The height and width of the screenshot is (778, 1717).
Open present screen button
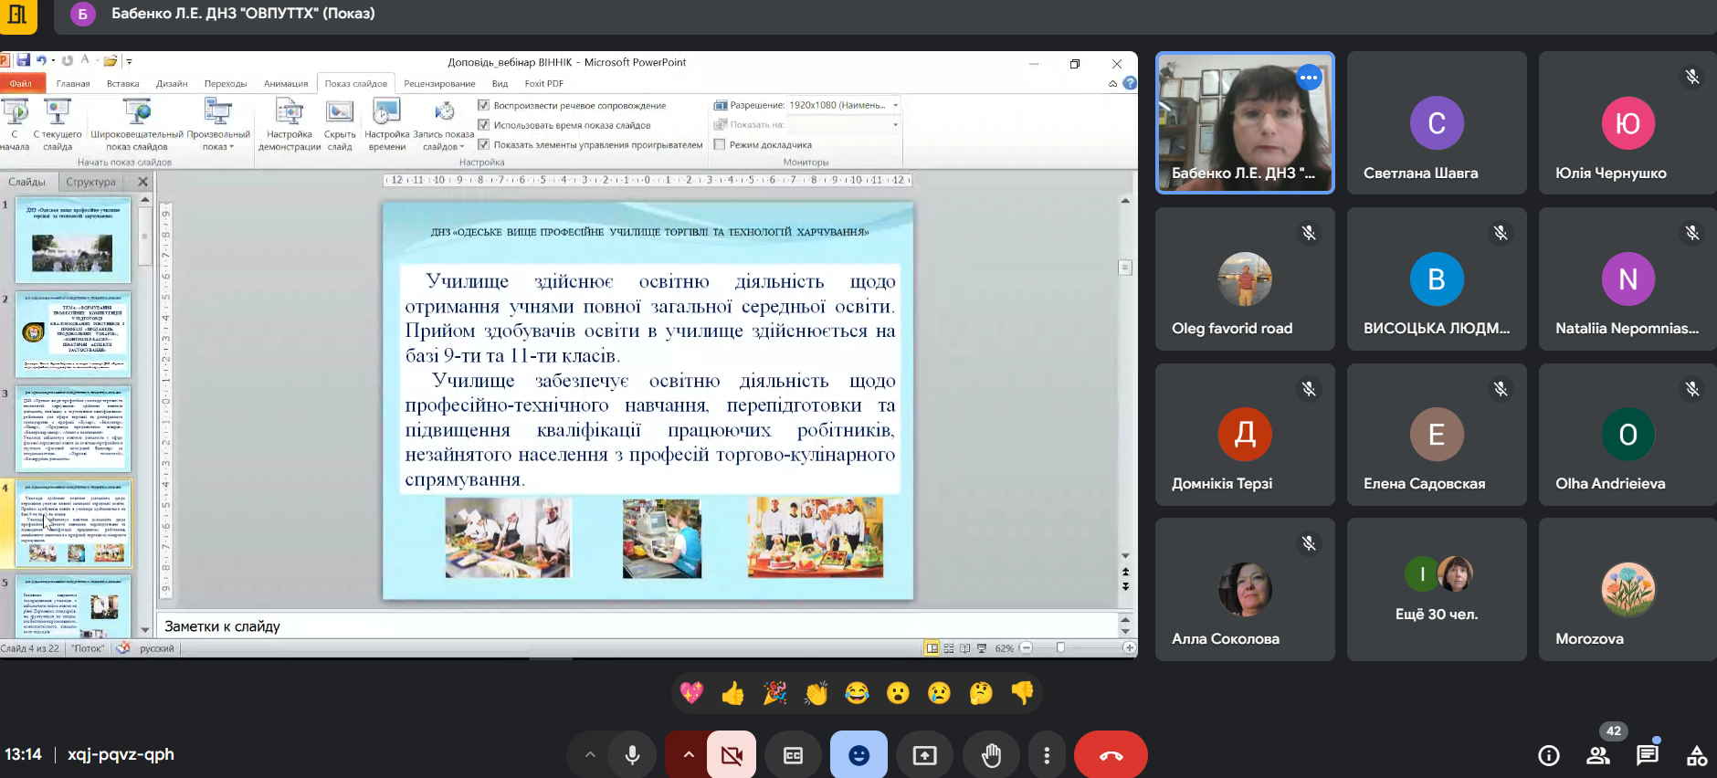924,755
